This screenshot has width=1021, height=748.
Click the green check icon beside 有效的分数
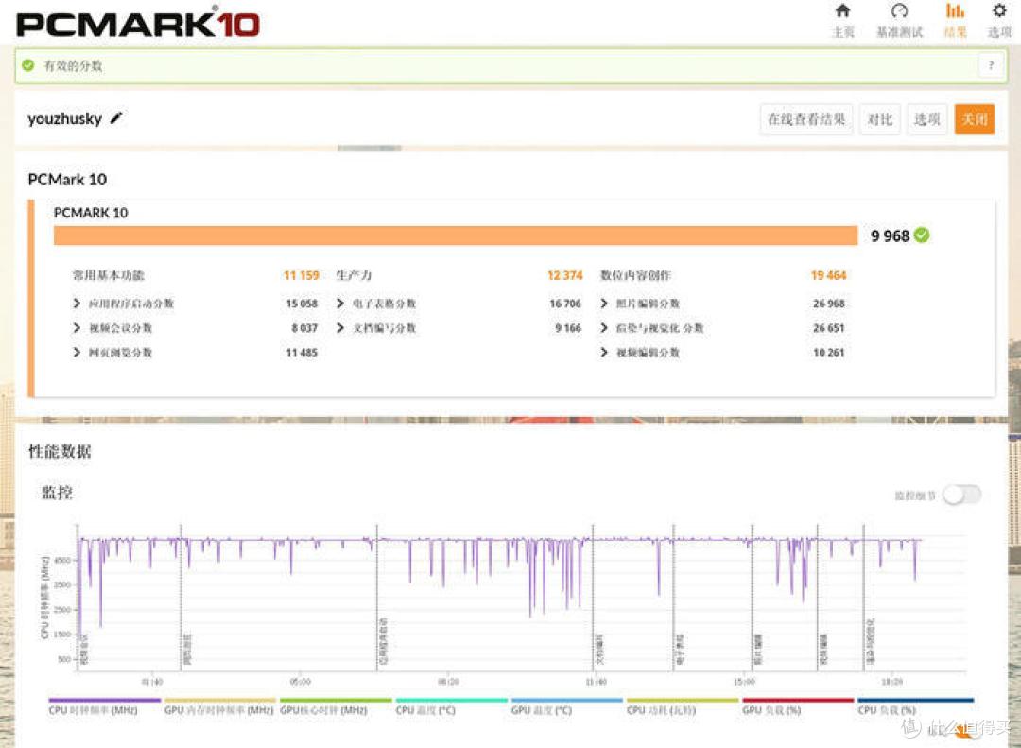pos(27,65)
